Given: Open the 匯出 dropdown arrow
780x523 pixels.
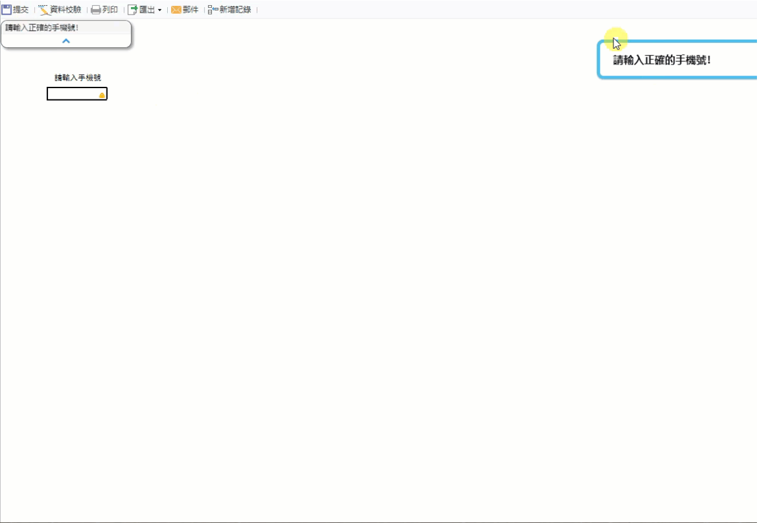Looking at the screenshot, I should coord(160,10).
